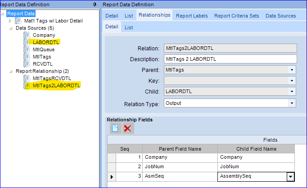Click the row selector for Seq 1
This screenshot has height=188, width=307.
point(112,158)
